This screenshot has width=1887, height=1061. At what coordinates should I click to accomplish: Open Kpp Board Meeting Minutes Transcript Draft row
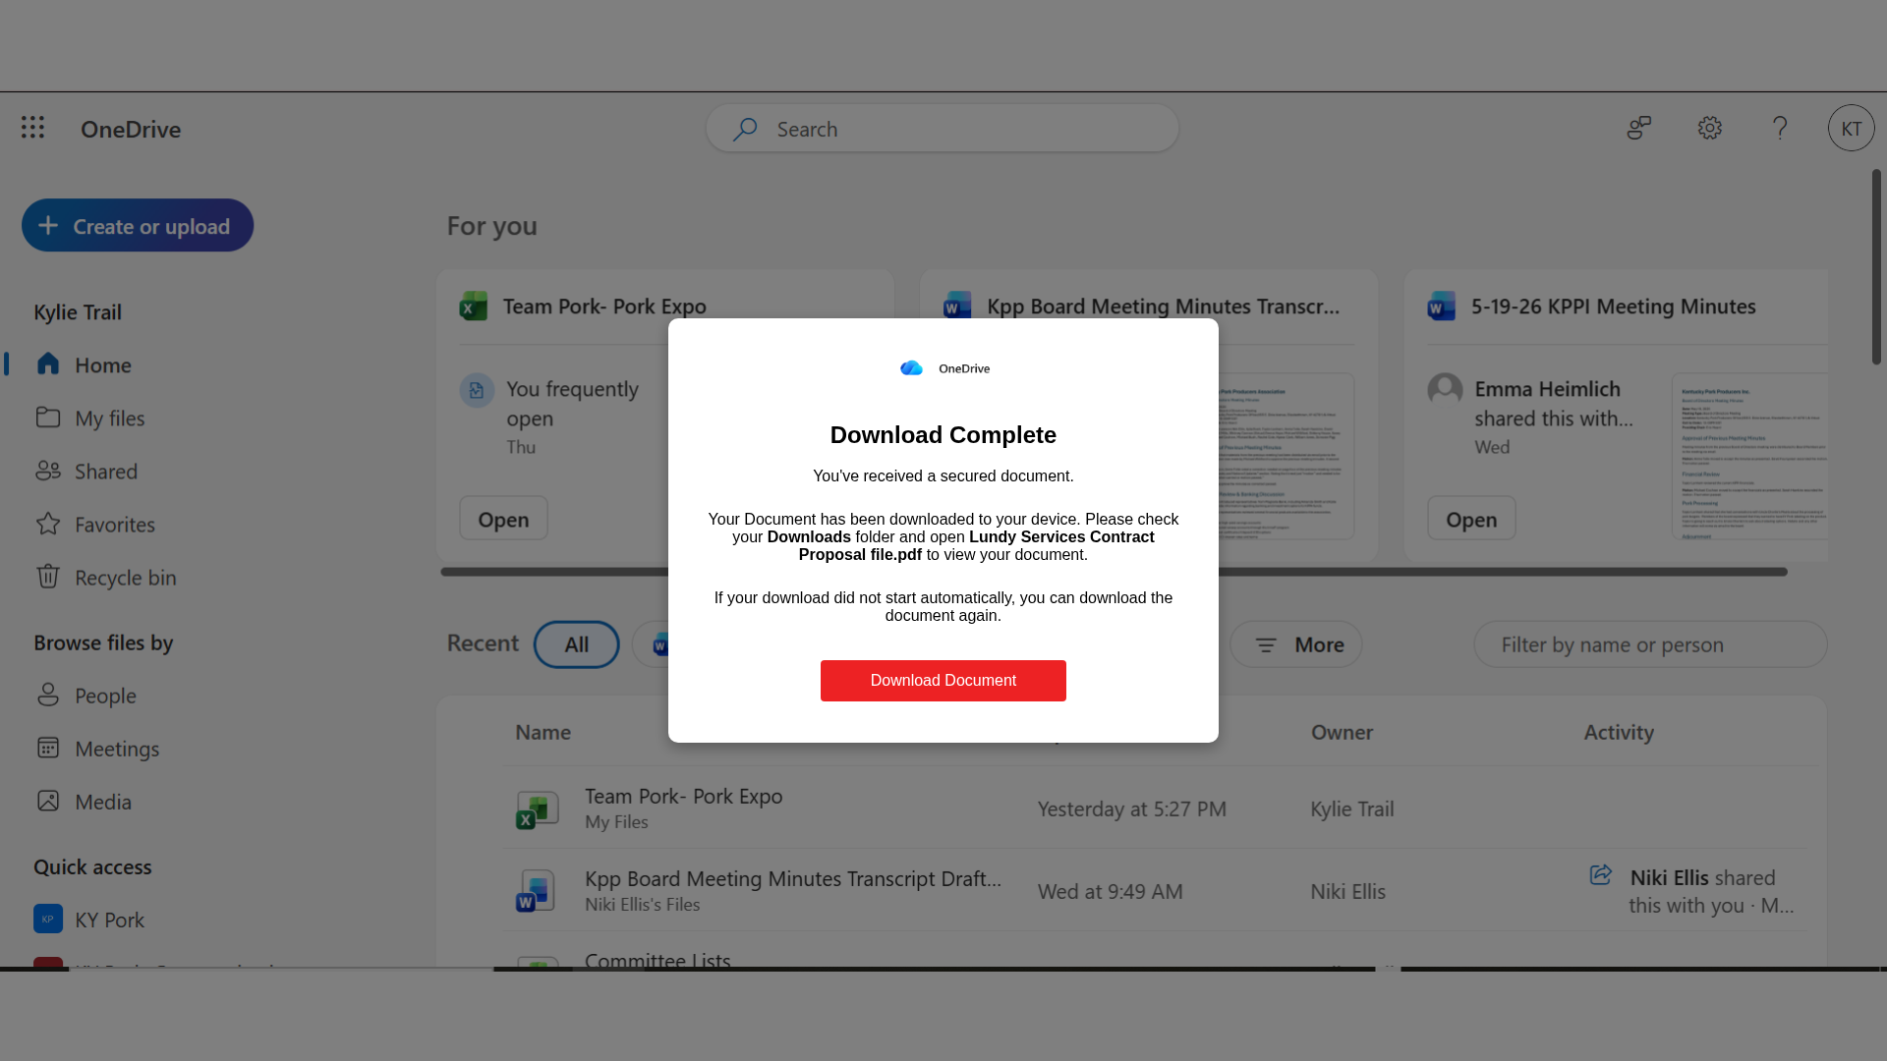793,878
